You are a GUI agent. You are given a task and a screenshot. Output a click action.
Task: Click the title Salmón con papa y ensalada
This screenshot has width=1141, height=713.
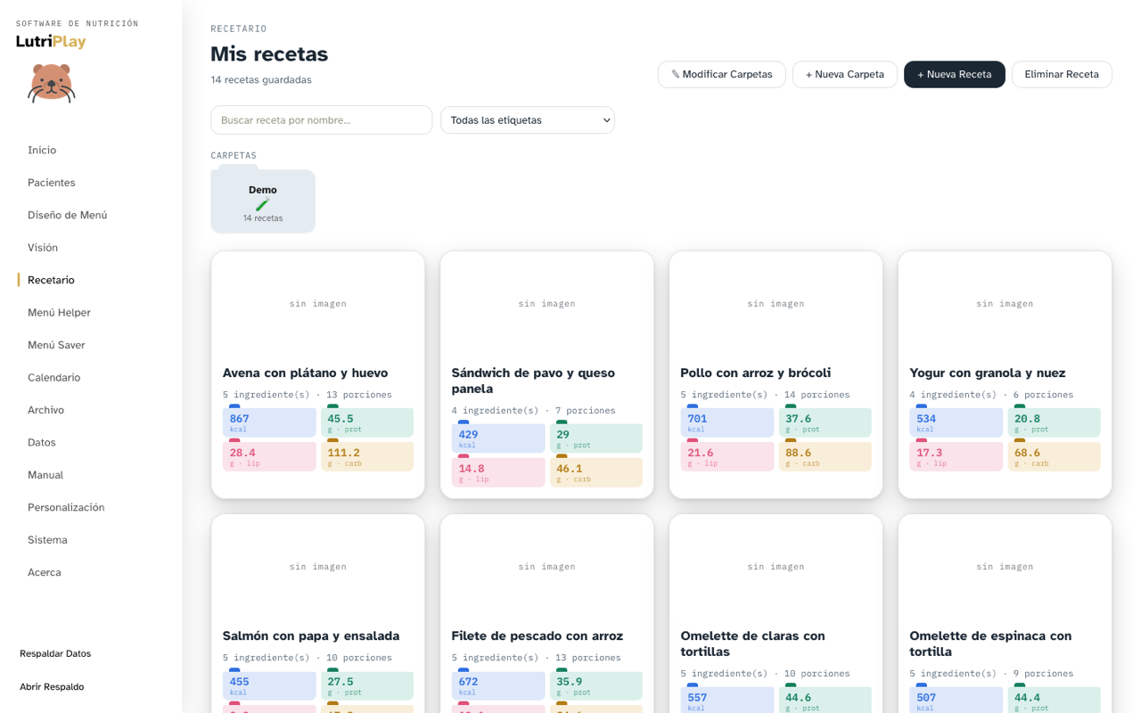[311, 635]
